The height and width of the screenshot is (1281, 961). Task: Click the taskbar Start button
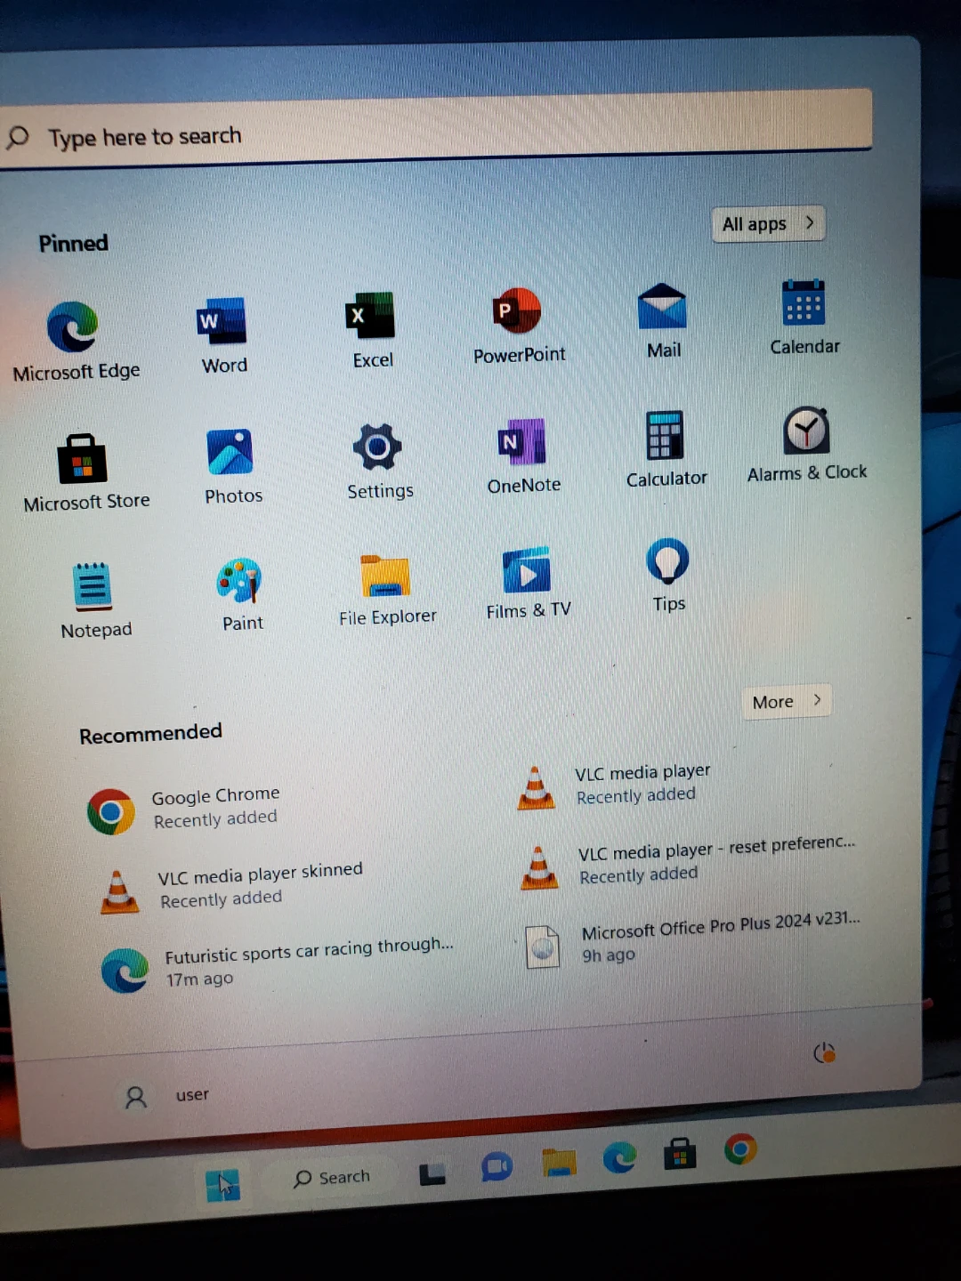click(x=222, y=1185)
